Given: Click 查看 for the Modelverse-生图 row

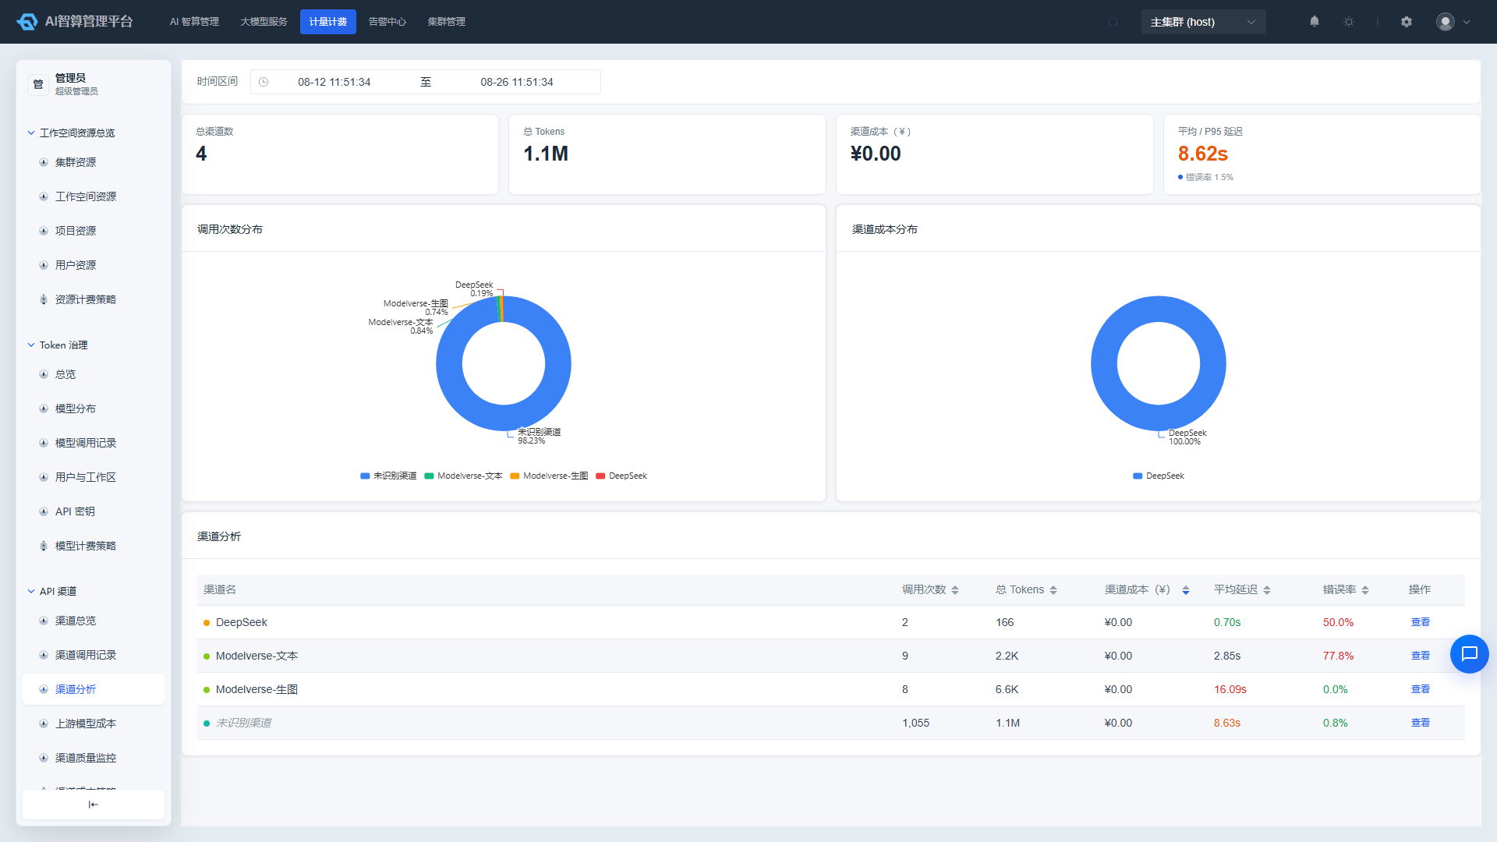Looking at the screenshot, I should coord(1421,689).
